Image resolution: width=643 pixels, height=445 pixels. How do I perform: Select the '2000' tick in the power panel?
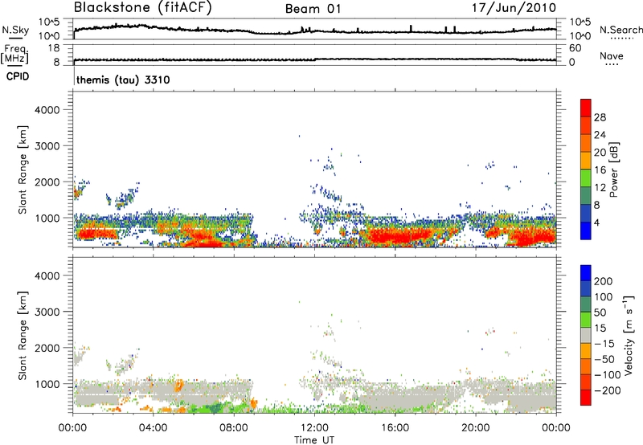[x=47, y=182]
